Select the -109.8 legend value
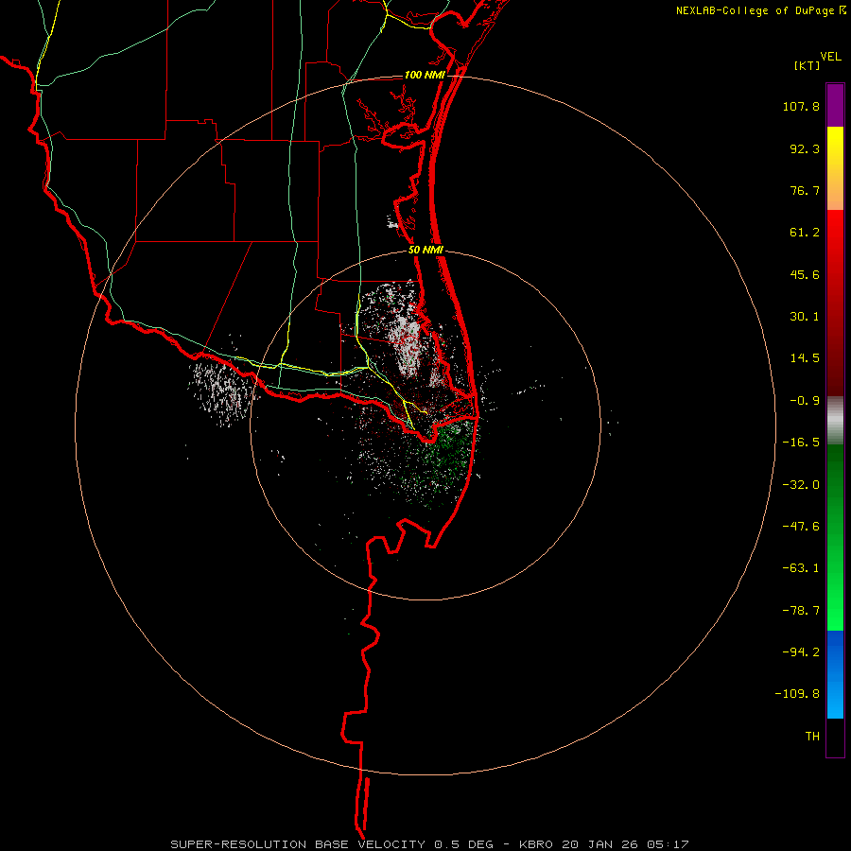The width and height of the screenshot is (851, 851). [x=797, y=694]
